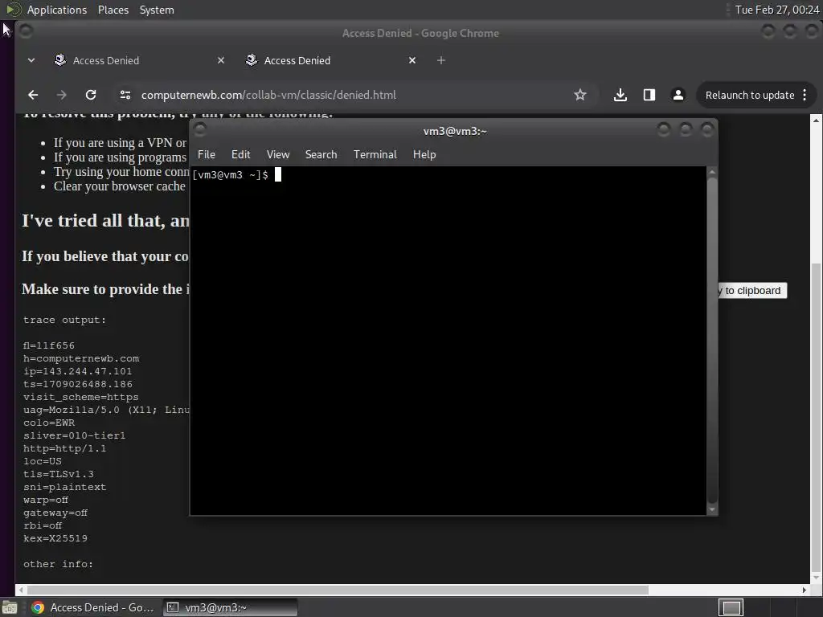Close the first Access Denied tab

tap(221, 60)
